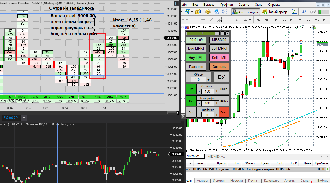Viewport: 330px width, 183px height.
Task: Decrease Трейлинг value with minus
Action: click(199, 115)
